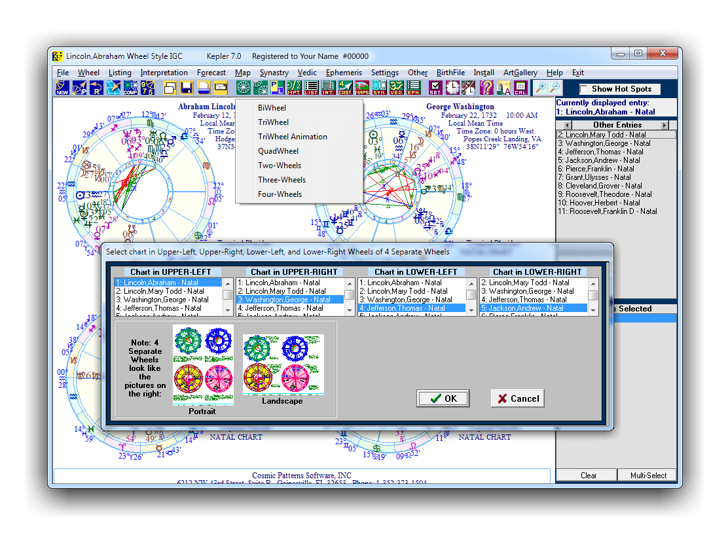Viewport: 728px width, 560px height.
Task: Click the single wheel chart icon
Action: pyautogui.click(x=244, y=88)
